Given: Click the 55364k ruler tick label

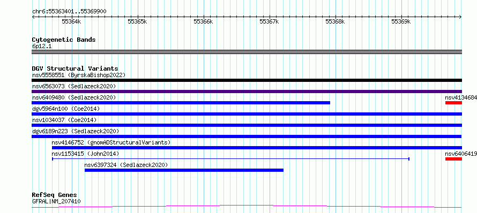Looking at the screenshot, I should point(71,21).
